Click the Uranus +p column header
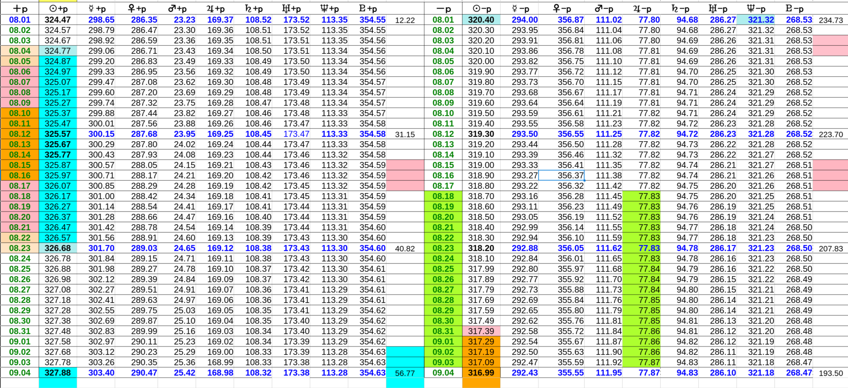The width and height of the screenshot is (848, 388). [x=291, y=8]
